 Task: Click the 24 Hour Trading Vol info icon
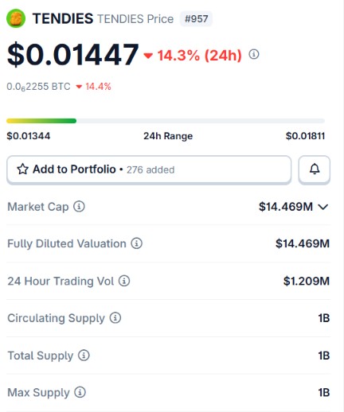pos(124,281)
